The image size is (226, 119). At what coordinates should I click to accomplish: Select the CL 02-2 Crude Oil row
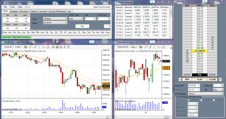click(142, 29)
